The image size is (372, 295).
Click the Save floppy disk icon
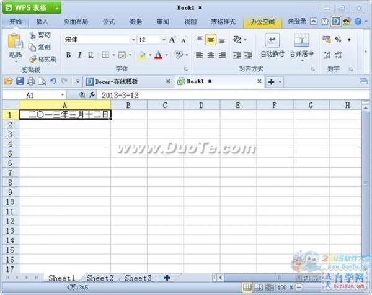[20, 81]
